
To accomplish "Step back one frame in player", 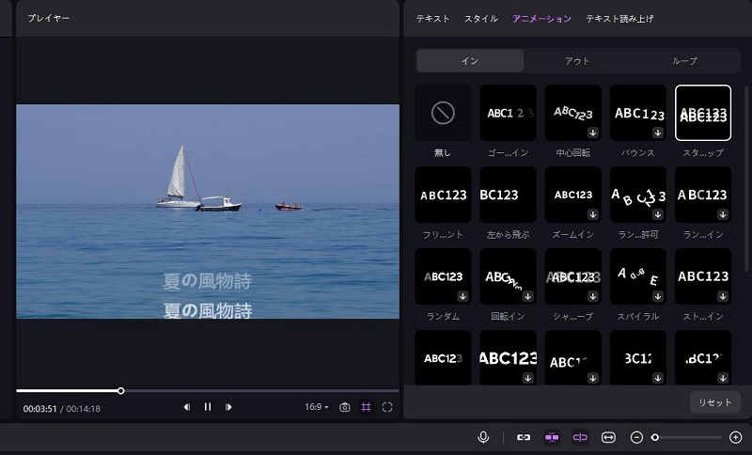I will (186, 407).
